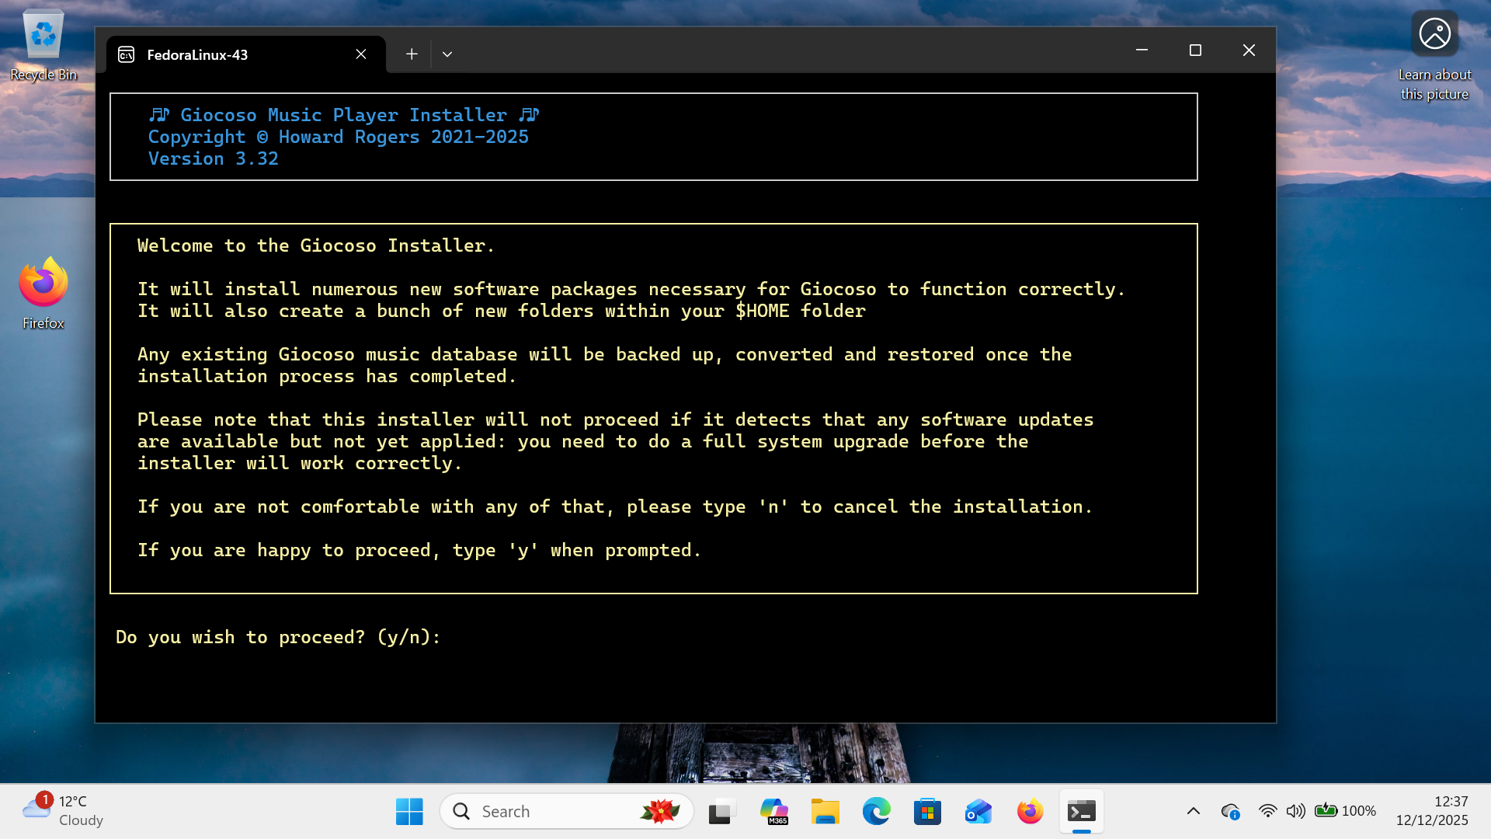
Task: Launch Microsoft Edge from the taskbar
Action: pos(876,811)
